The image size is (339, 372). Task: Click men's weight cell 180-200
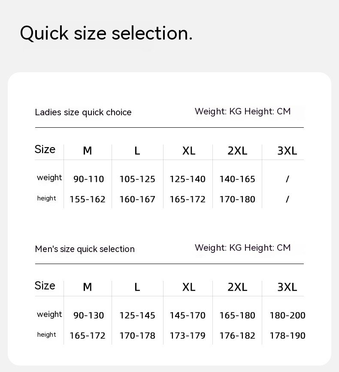[288, 316]
